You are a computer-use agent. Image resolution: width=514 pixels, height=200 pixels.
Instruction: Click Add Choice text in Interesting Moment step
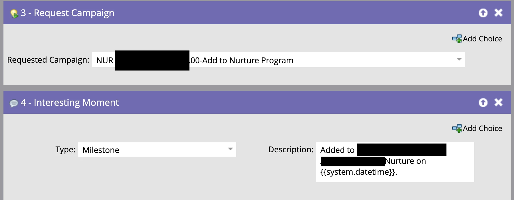482,128
